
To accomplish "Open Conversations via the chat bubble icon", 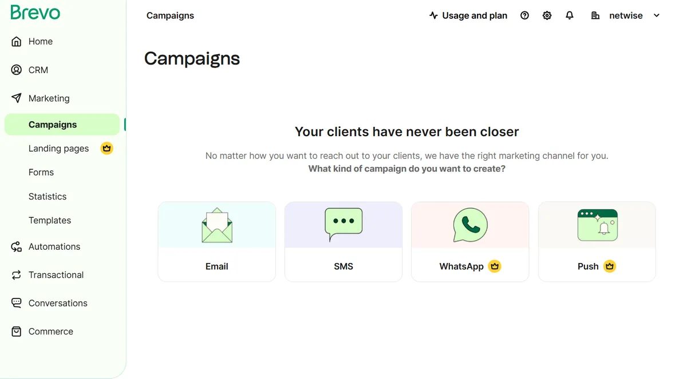I will pyautogui.click(x=16, y=303).
